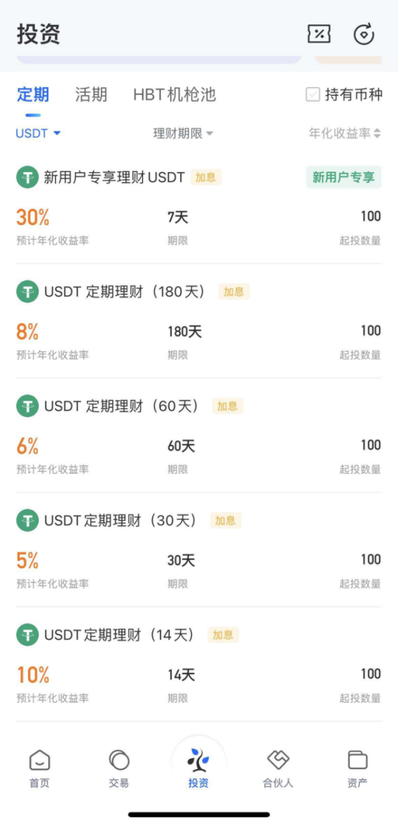Toggle the 持有币种 checkbox
The image size is (398, 826).
coord(312,95)
